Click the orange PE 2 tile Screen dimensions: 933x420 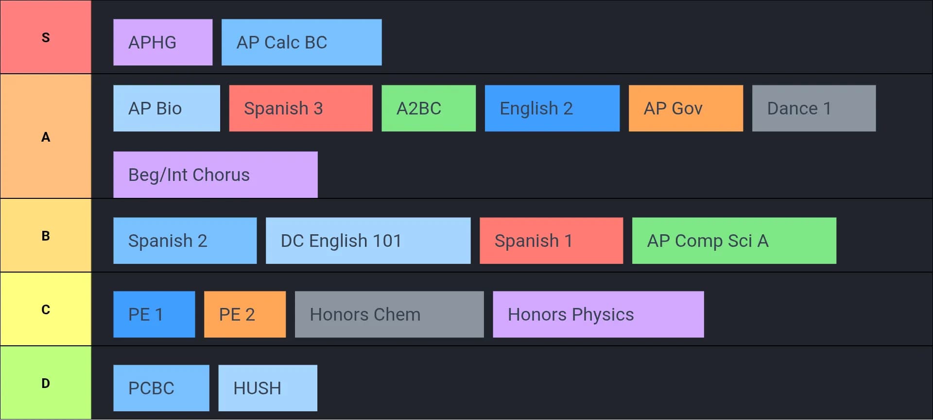(x=245, y=314)
